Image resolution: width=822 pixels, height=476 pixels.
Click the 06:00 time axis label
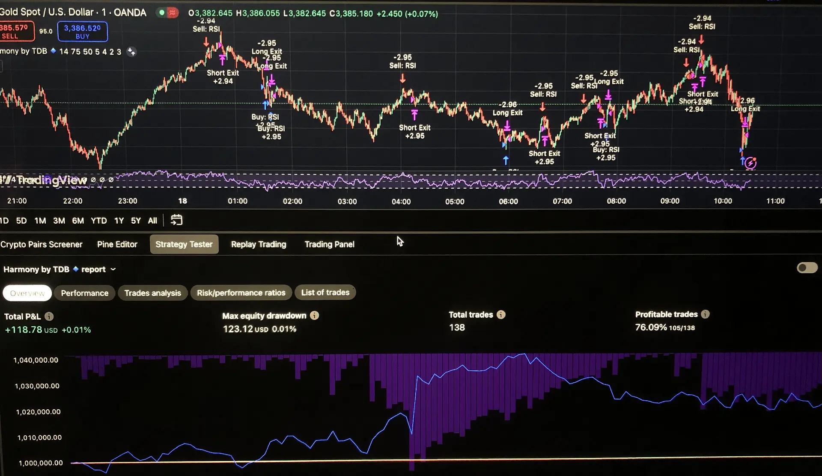[x=508, y=201]
